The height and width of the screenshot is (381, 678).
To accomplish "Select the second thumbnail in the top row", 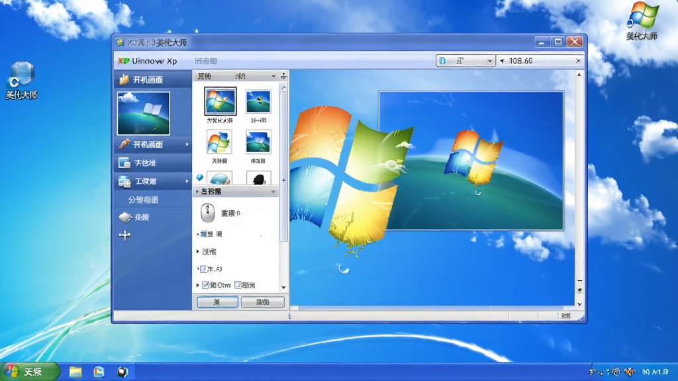I will (258, 101).
